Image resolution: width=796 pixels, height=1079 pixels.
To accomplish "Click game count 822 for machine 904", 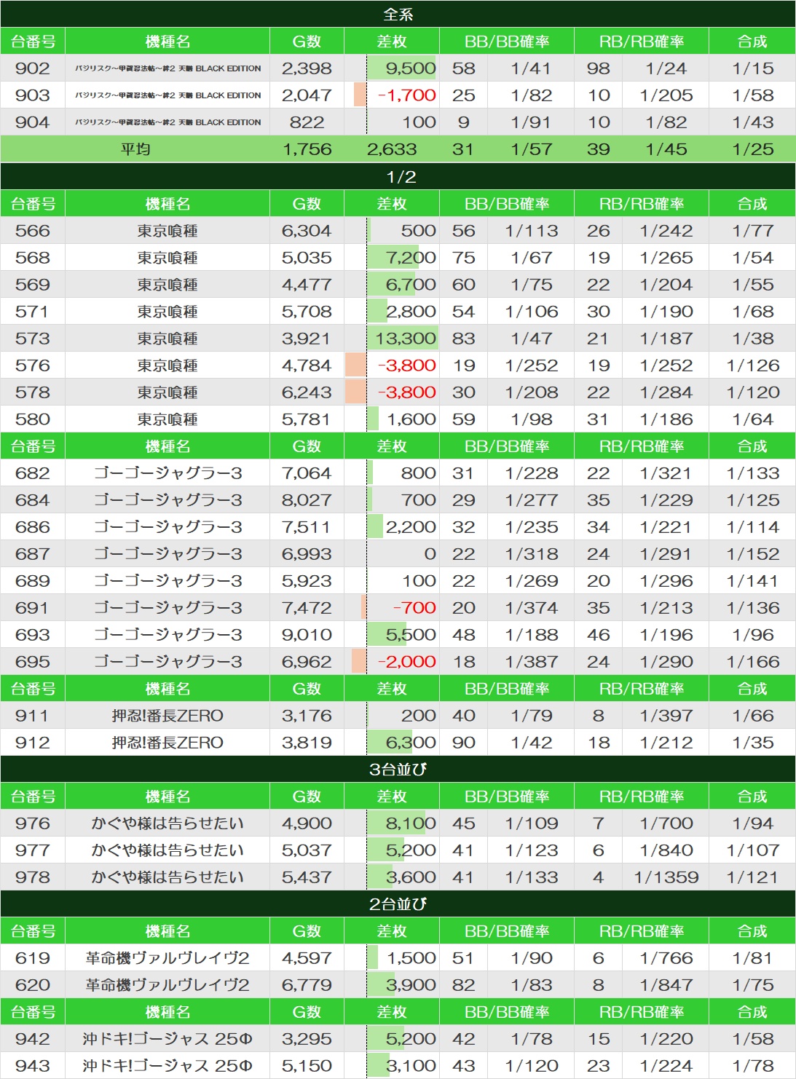I will tap(307, 122).
